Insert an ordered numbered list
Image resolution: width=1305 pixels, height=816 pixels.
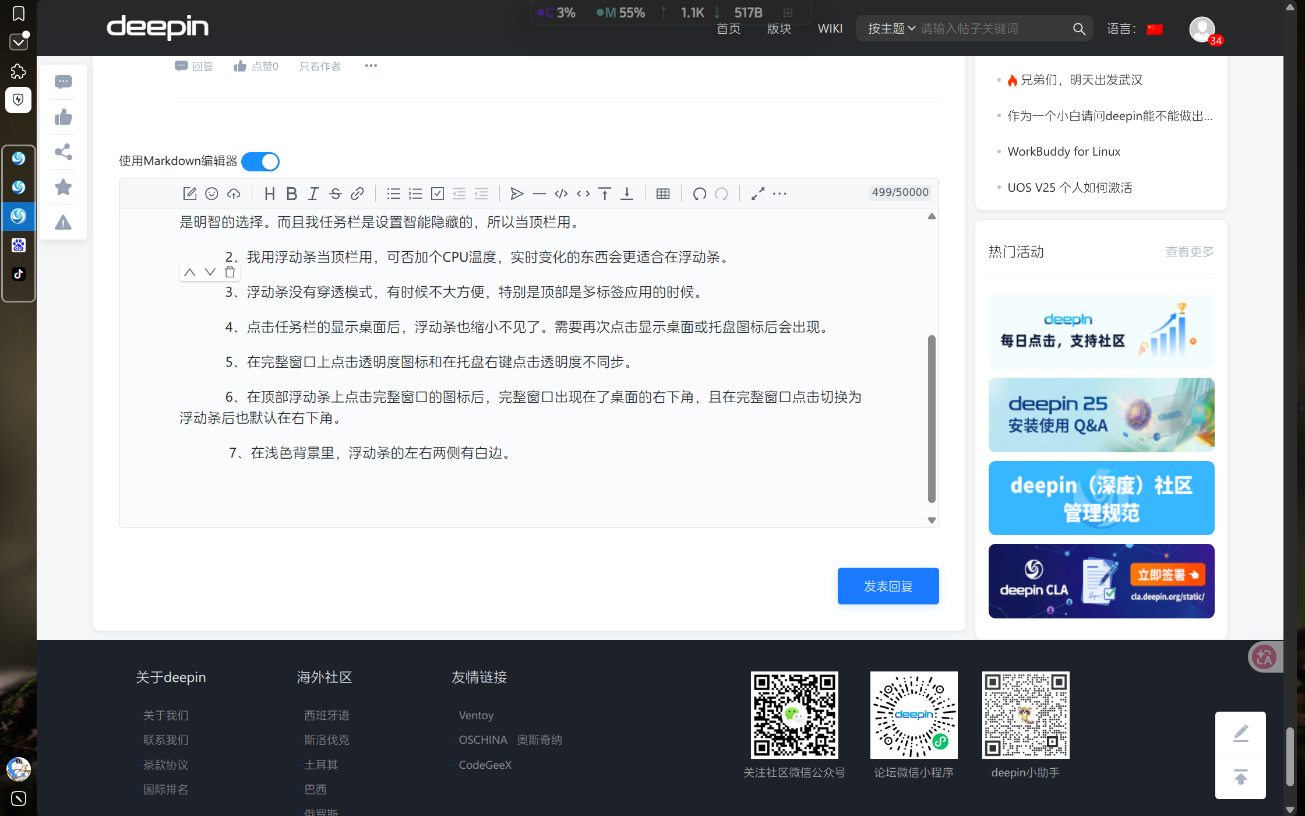click(415, 194)
